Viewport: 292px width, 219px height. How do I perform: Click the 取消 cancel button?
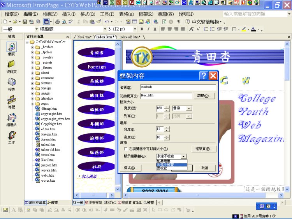click(205, 168)
